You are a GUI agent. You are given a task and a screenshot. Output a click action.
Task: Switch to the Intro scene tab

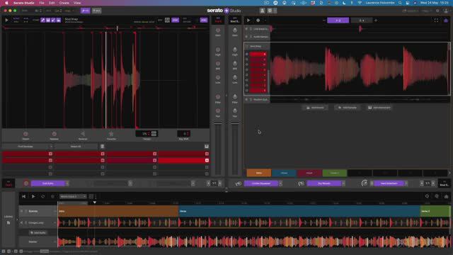pos(259,173)
